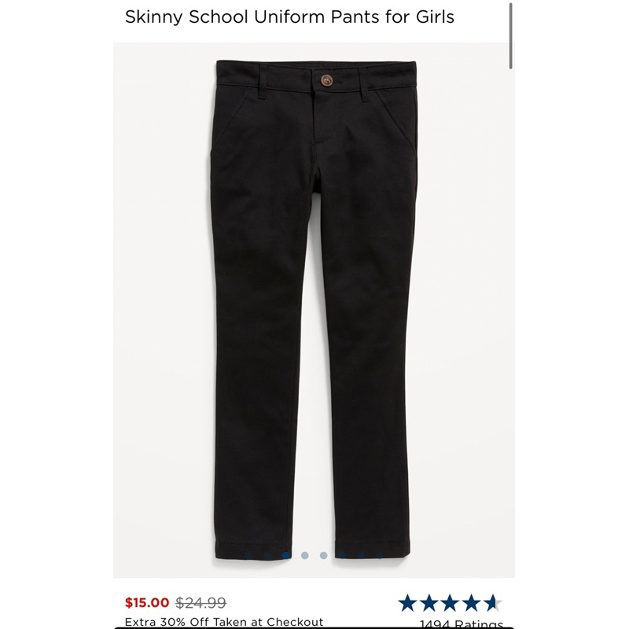Select the sixth image carousel dot
Image resolution: width=629 pixels, height=629 pixels.
tap(343, 555)
